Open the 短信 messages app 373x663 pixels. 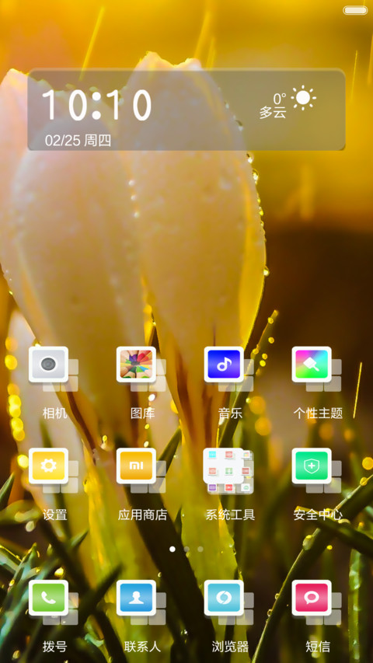[x=312, y=598]
